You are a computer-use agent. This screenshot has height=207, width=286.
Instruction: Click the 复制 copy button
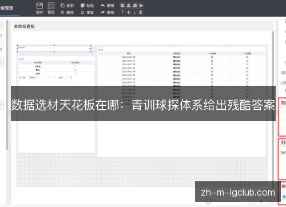67,6
